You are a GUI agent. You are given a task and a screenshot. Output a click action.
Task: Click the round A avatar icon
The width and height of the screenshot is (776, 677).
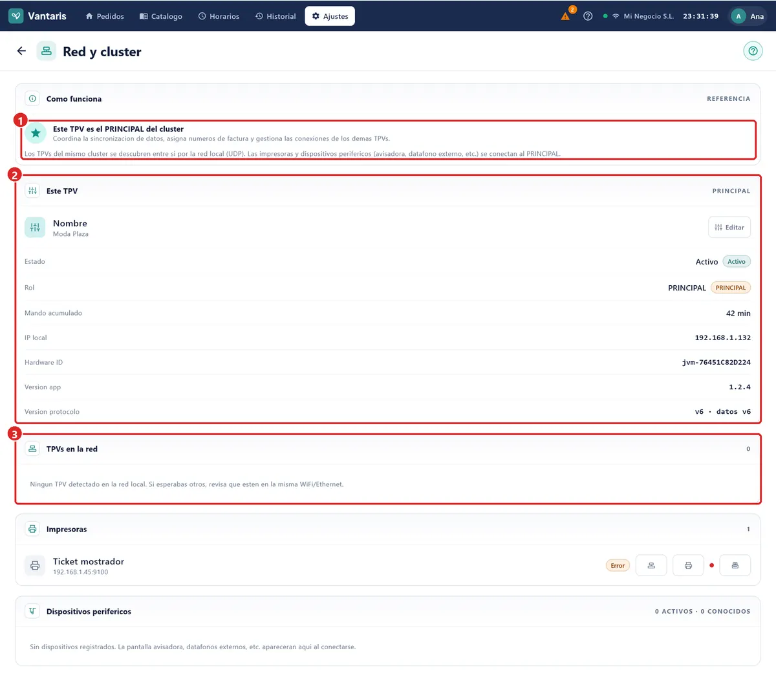[x=738, y=16]
